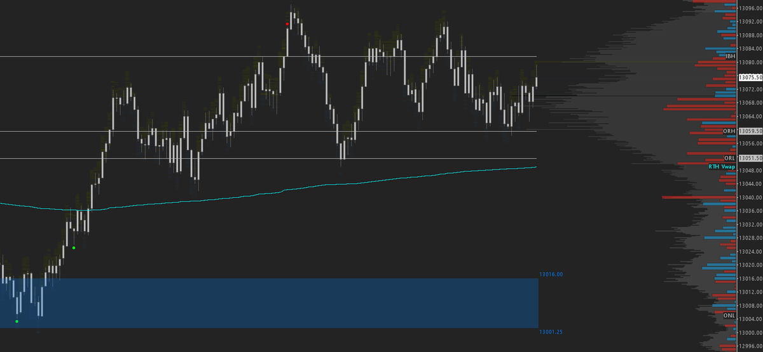
Task: Click the green dot marker above blue zone
Action: coord(74,248)
